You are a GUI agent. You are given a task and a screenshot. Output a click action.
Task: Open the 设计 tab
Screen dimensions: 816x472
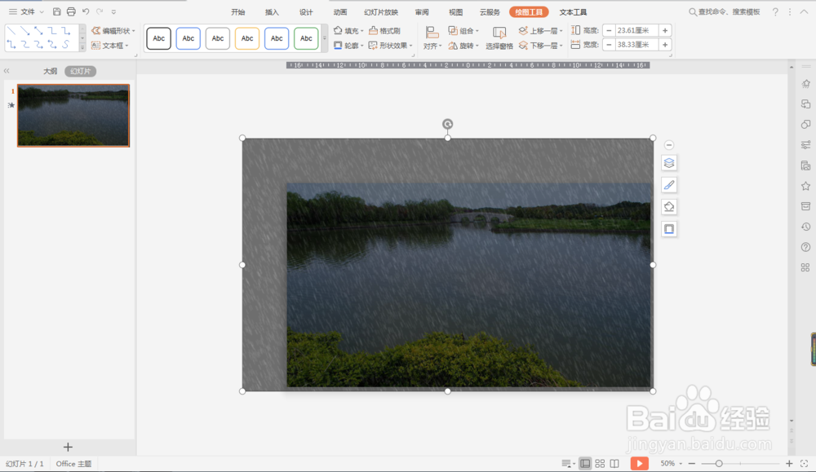[306, 12]
